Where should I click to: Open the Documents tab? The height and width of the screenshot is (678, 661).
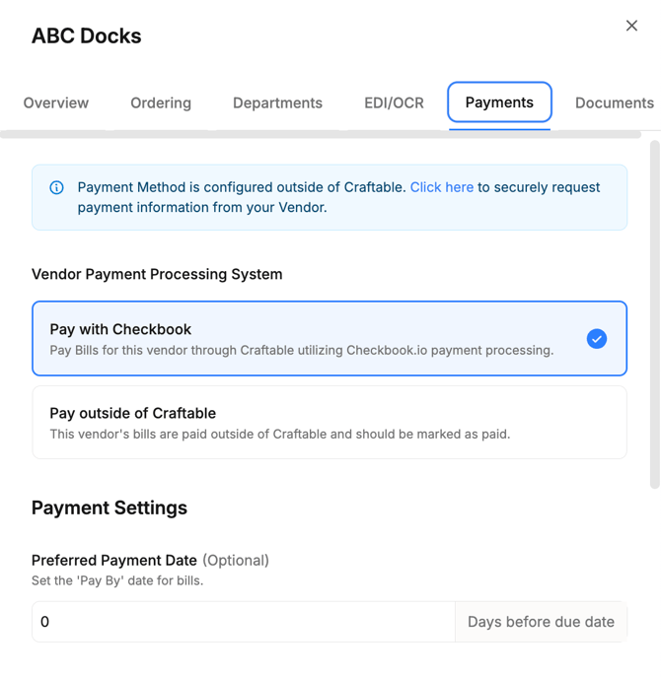[615, 102]
